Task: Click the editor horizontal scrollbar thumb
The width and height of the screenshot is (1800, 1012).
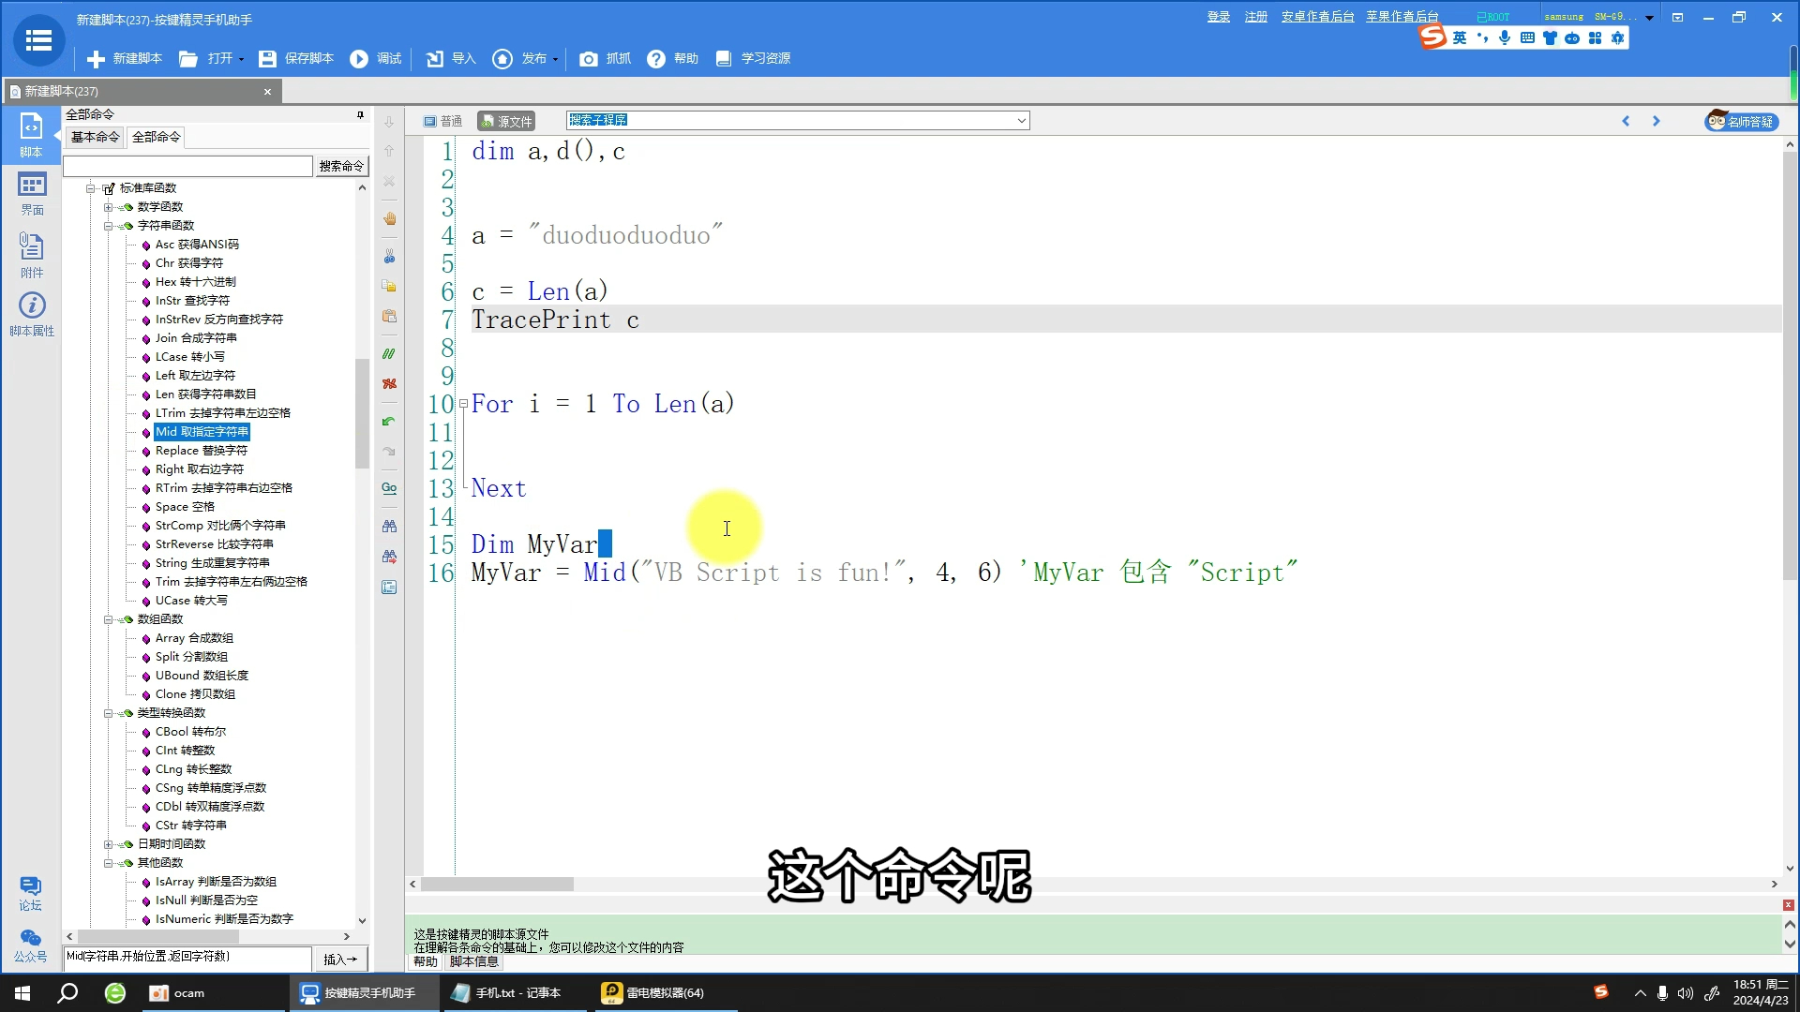Action: click(x=497, y=885)
